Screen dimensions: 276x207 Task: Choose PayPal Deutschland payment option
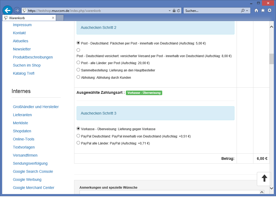tap(78, 136)
